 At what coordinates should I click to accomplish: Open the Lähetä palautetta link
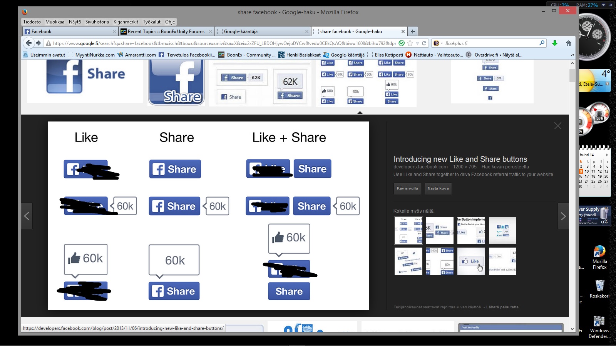502,307
